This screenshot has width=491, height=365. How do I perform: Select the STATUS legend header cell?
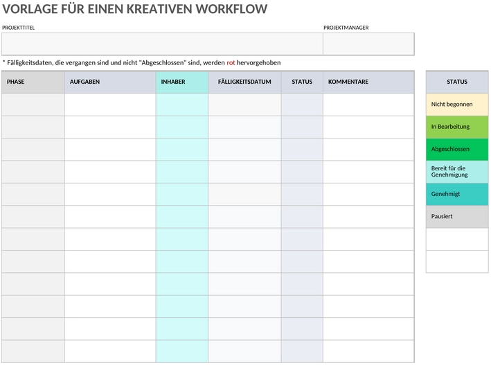(x=457, y=82)
